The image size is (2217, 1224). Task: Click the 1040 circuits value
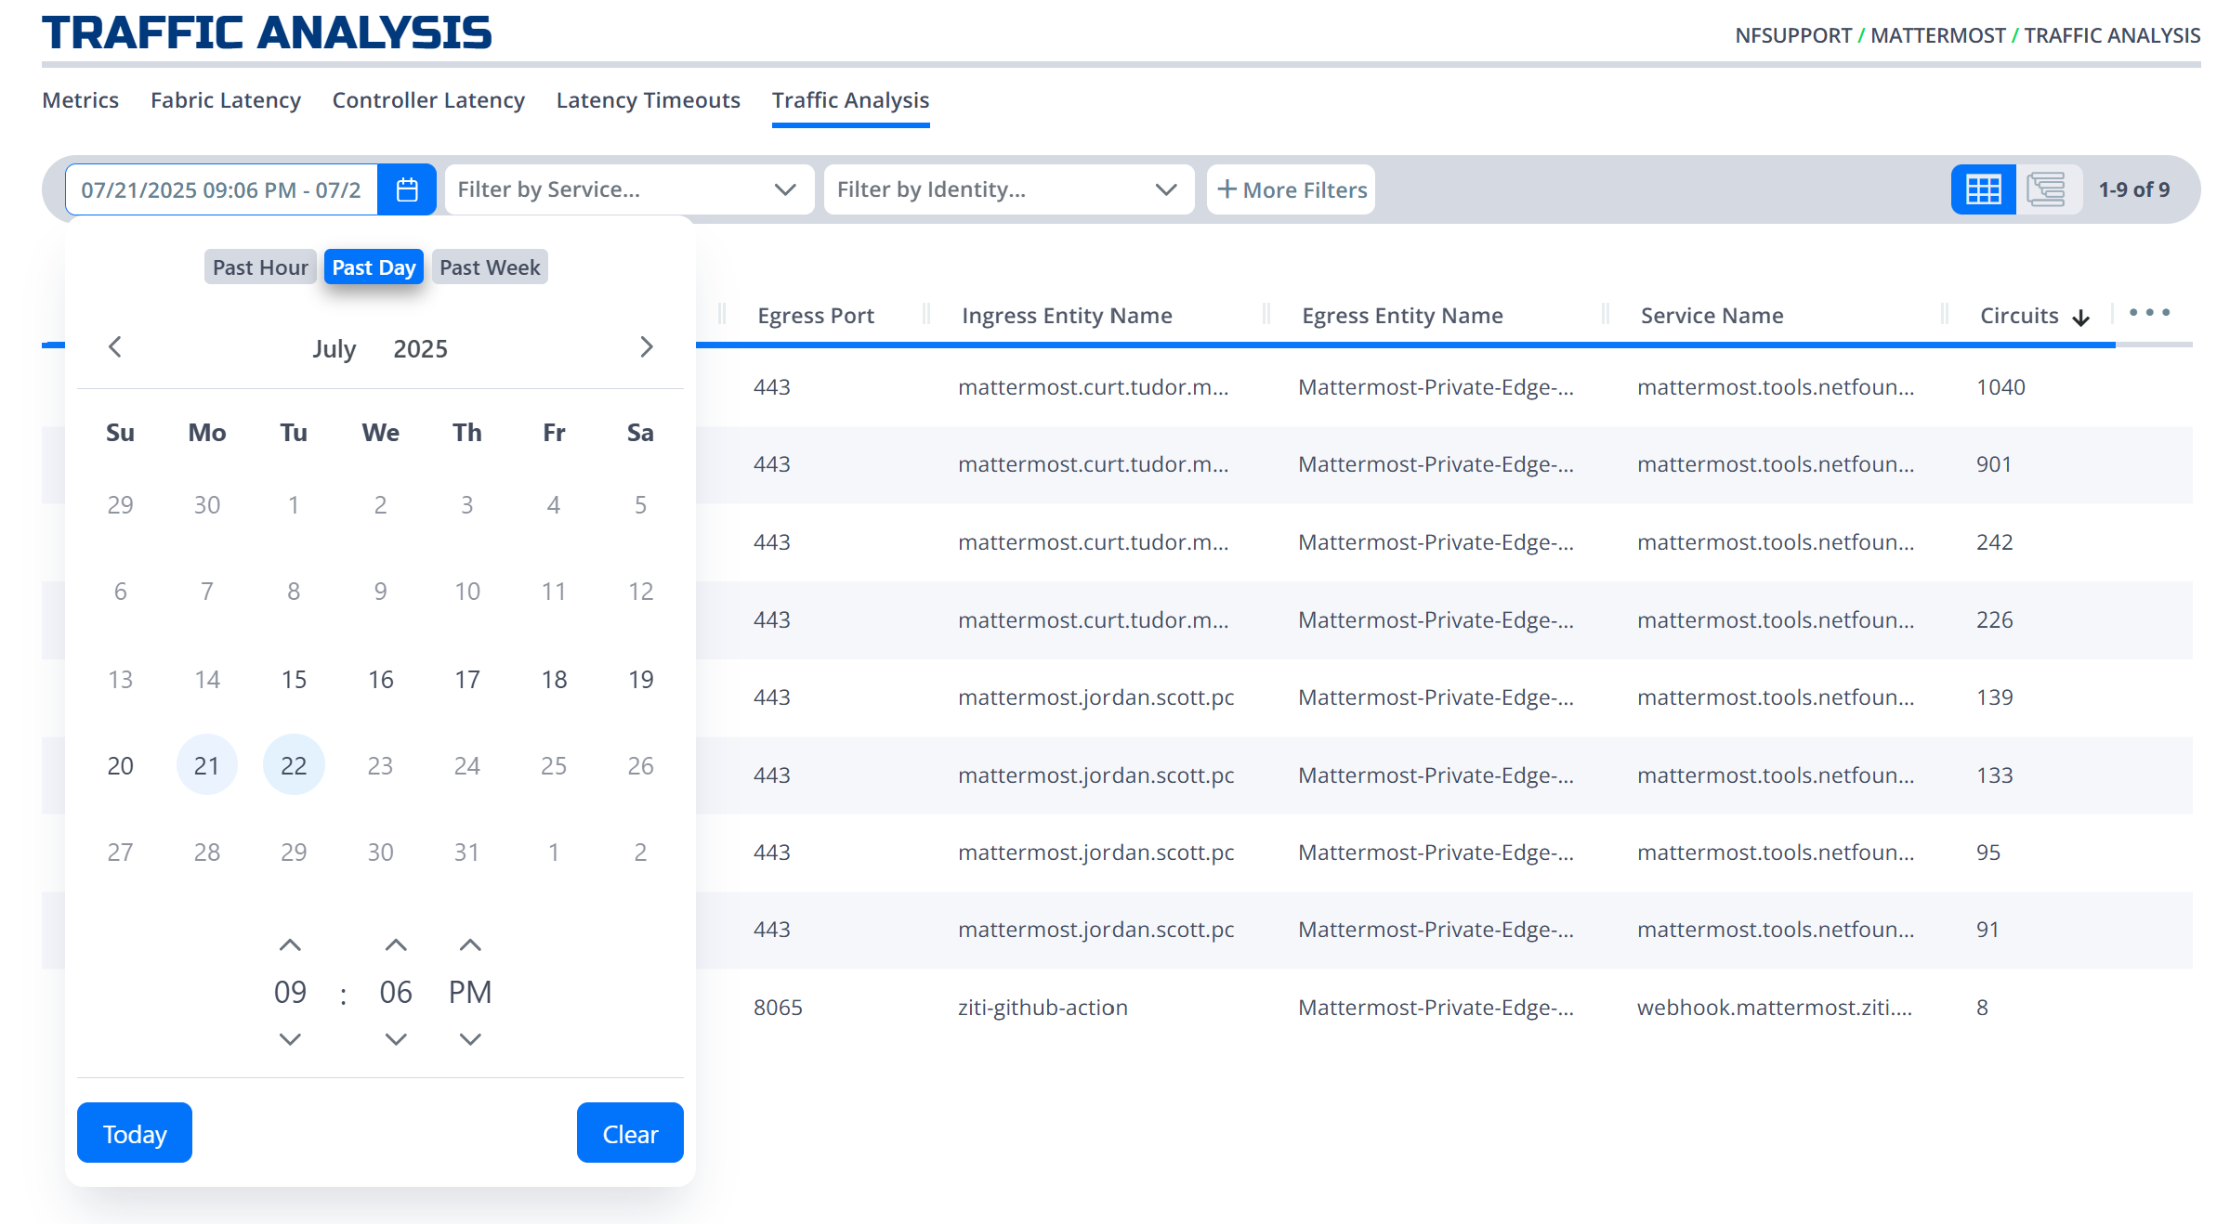tap(2001, 387)
